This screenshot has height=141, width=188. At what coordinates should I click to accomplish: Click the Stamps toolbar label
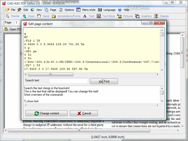(x=164, y=16)
